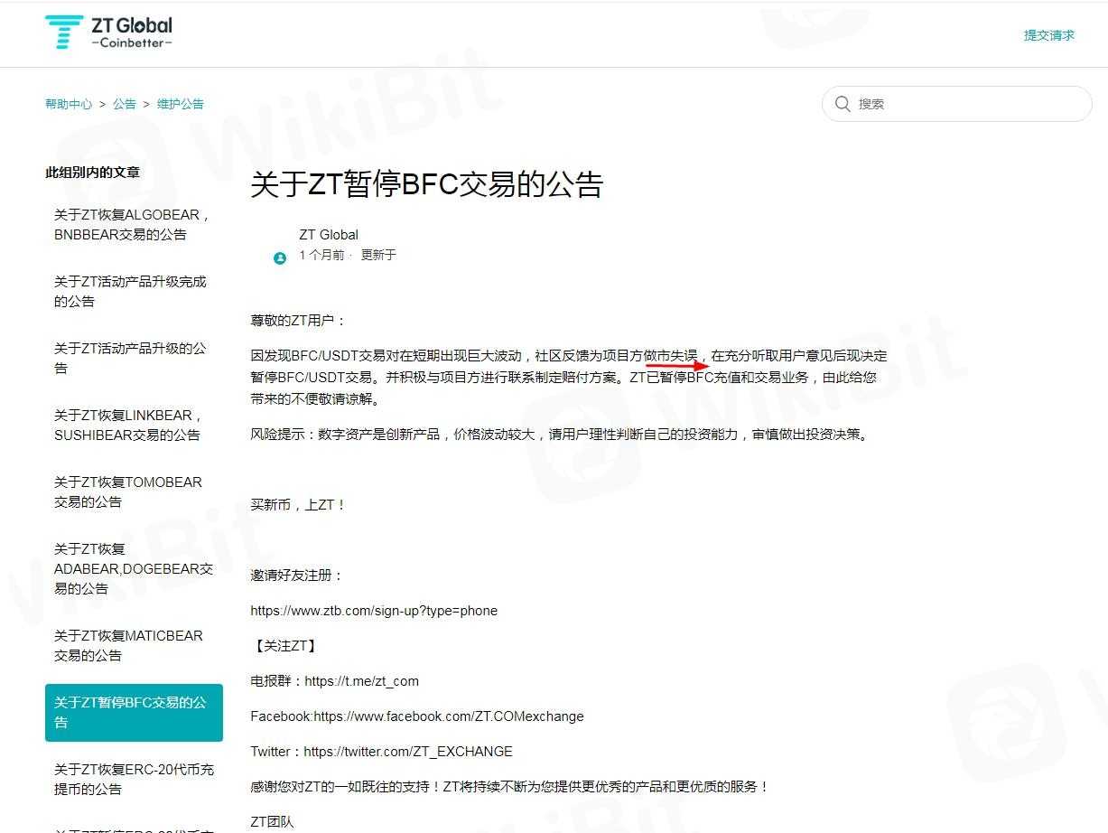
Task: Select highlighted 关于ZT暂停BFC交易的公告 sidebar item
Action: click(x=133, y=712)
